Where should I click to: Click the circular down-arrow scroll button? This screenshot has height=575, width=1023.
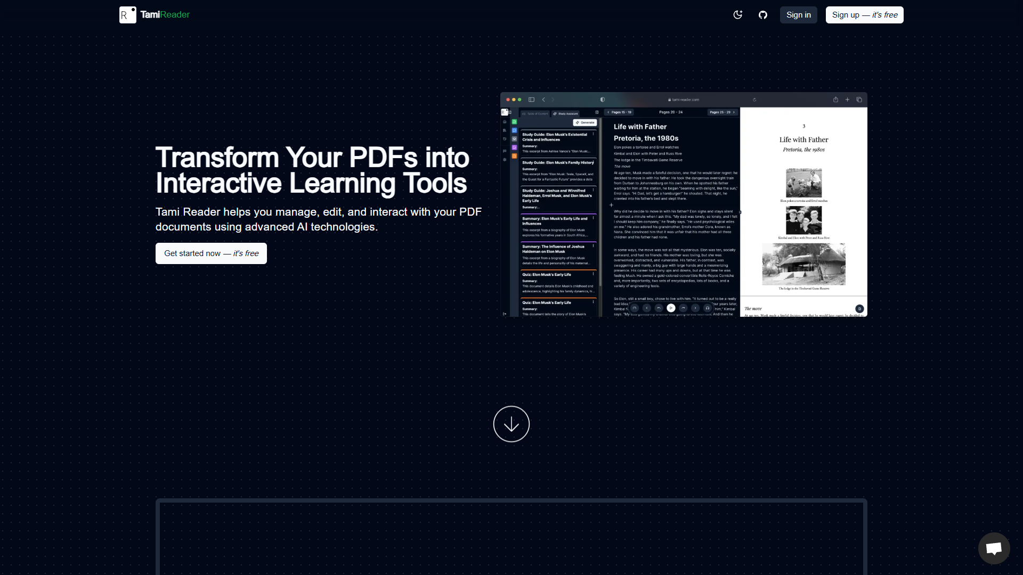point(511,424)
